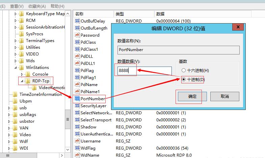
Task: Expand the KeyboardType Map tree node
Action: pos(16,14)
